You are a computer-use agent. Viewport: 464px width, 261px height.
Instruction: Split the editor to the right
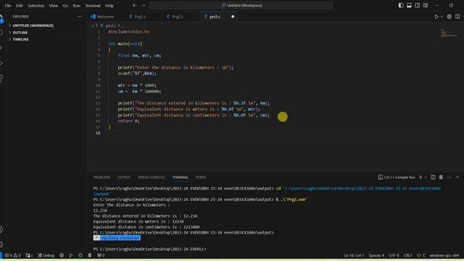457,17
